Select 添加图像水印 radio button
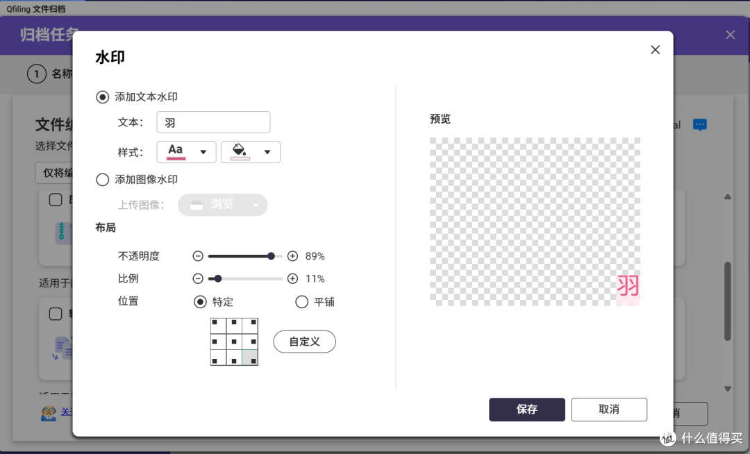The height and width of the screenshot is (454, 750). point(102,180)
